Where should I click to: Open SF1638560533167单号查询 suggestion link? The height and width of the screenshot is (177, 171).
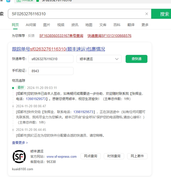click(x=61, y=36)
